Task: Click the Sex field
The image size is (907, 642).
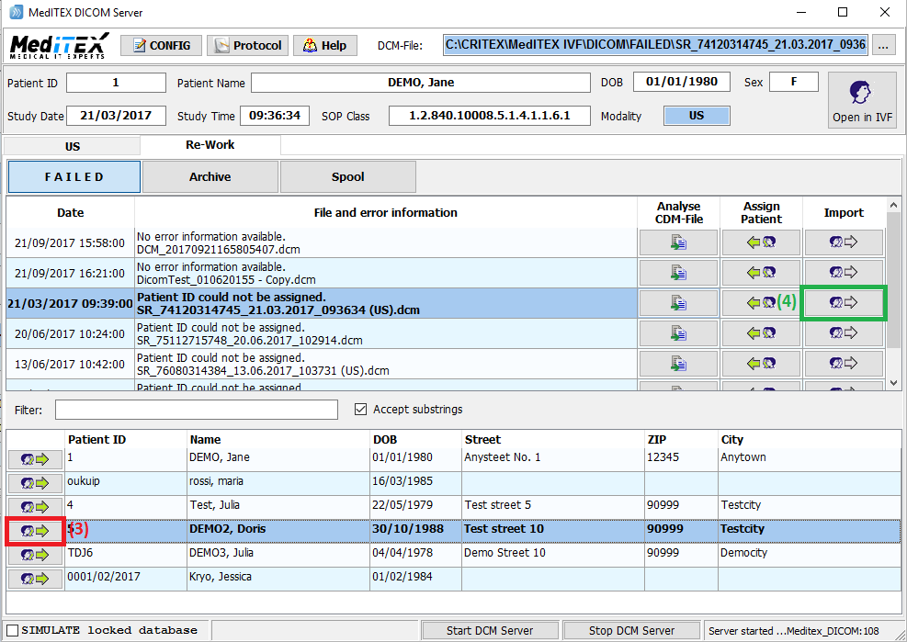Action: tap(794, 82)
